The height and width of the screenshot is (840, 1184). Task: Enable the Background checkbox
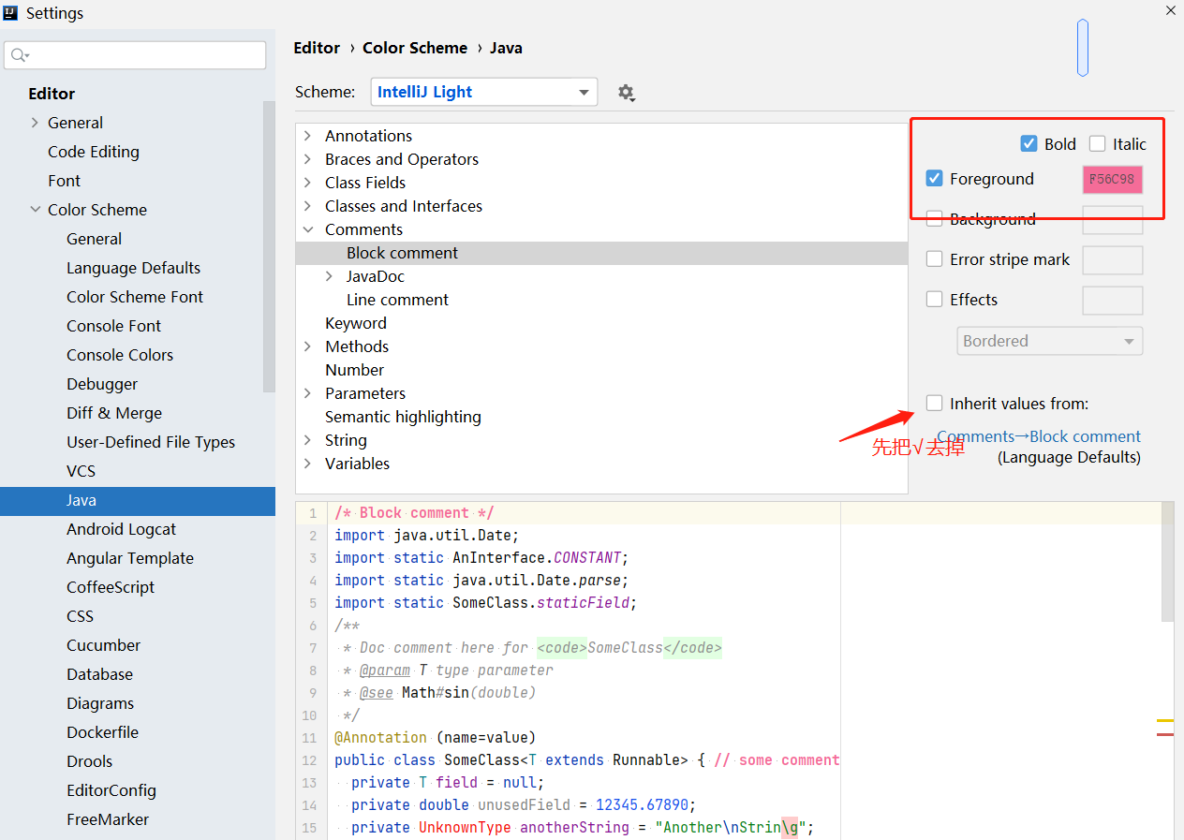(x=934, y=218)
